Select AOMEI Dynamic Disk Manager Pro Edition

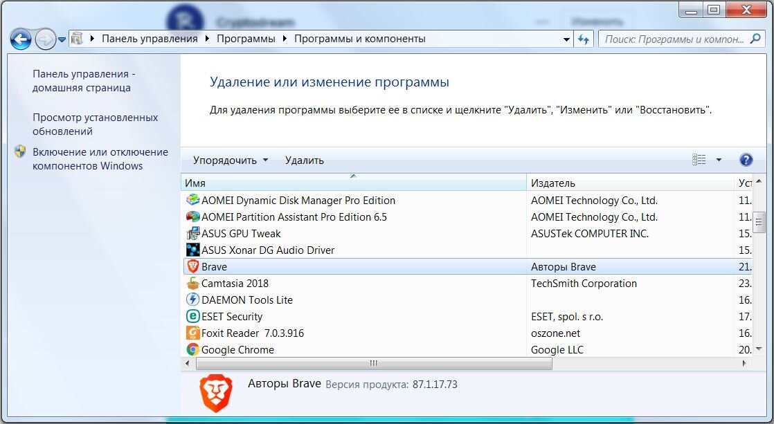[x=298, y=200]
